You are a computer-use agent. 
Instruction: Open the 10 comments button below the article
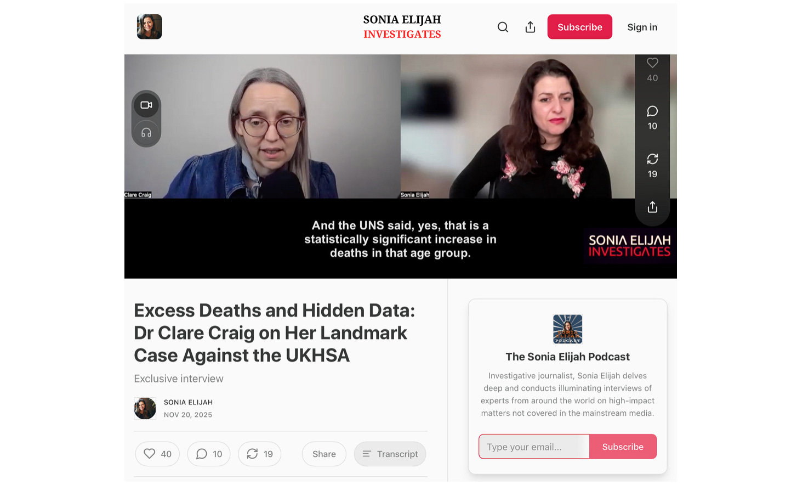[x=209, y=454]
